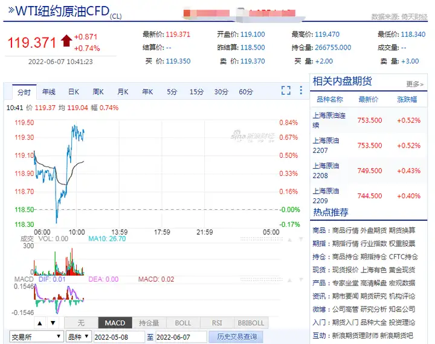Select the 30分 interval tab
435x344 pixels.
pos(221,92)
